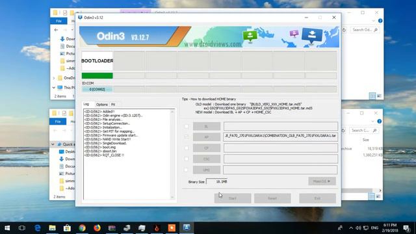
Task: Click the CSC file button
Action: click(x=207, y=159)
